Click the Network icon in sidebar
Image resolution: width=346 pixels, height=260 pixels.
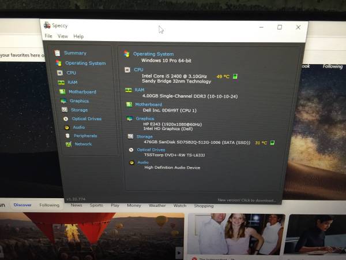(69, 144)
